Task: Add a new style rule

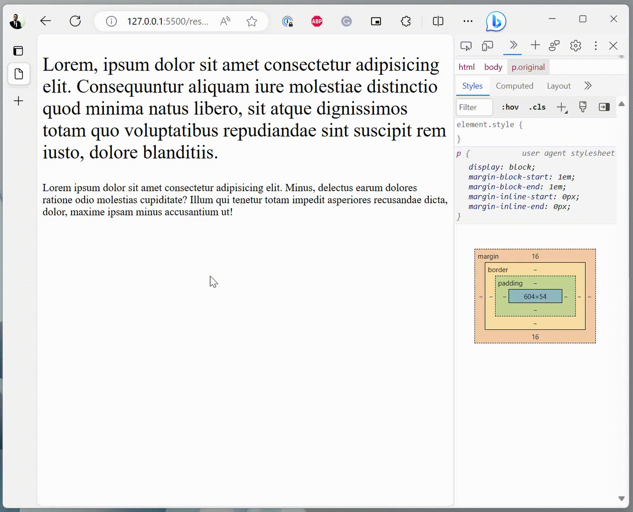Action: coord(562,107)
